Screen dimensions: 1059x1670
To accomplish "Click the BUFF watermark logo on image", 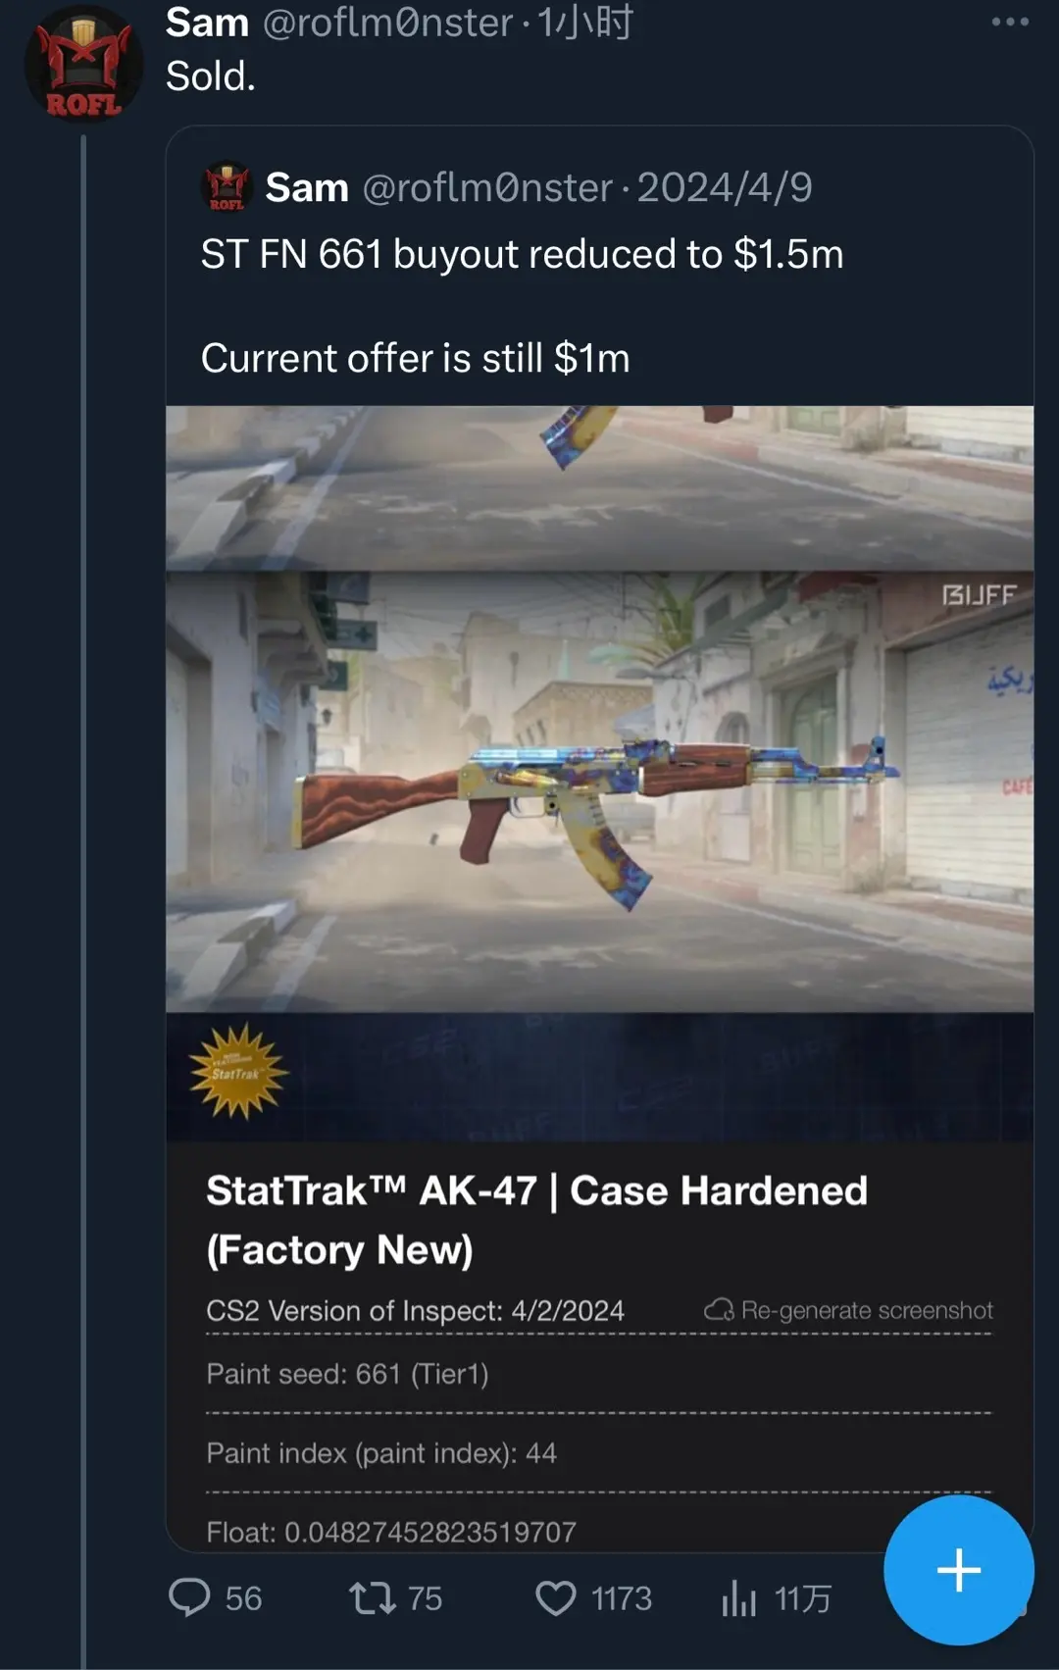I will click(979, 595).
